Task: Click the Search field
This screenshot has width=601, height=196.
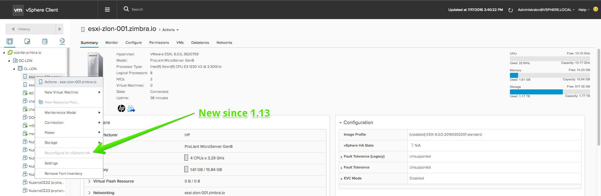Action: pos(137,9)
